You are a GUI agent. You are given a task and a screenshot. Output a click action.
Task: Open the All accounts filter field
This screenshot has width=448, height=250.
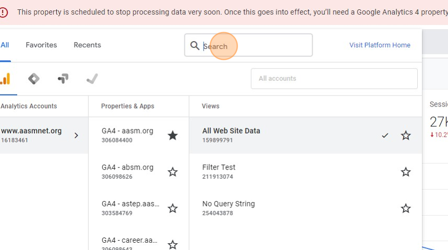334,78
